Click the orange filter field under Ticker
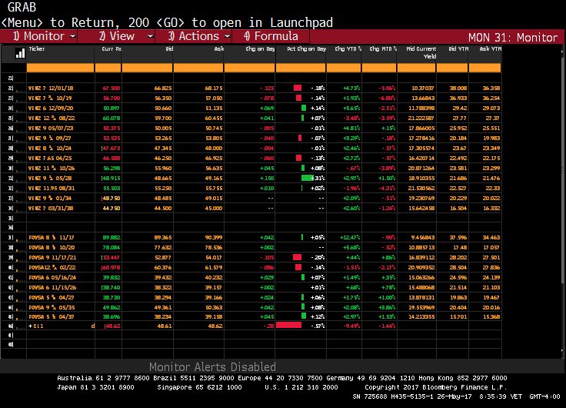This screenshot has width=566, height=408. (x=72, y=68)
